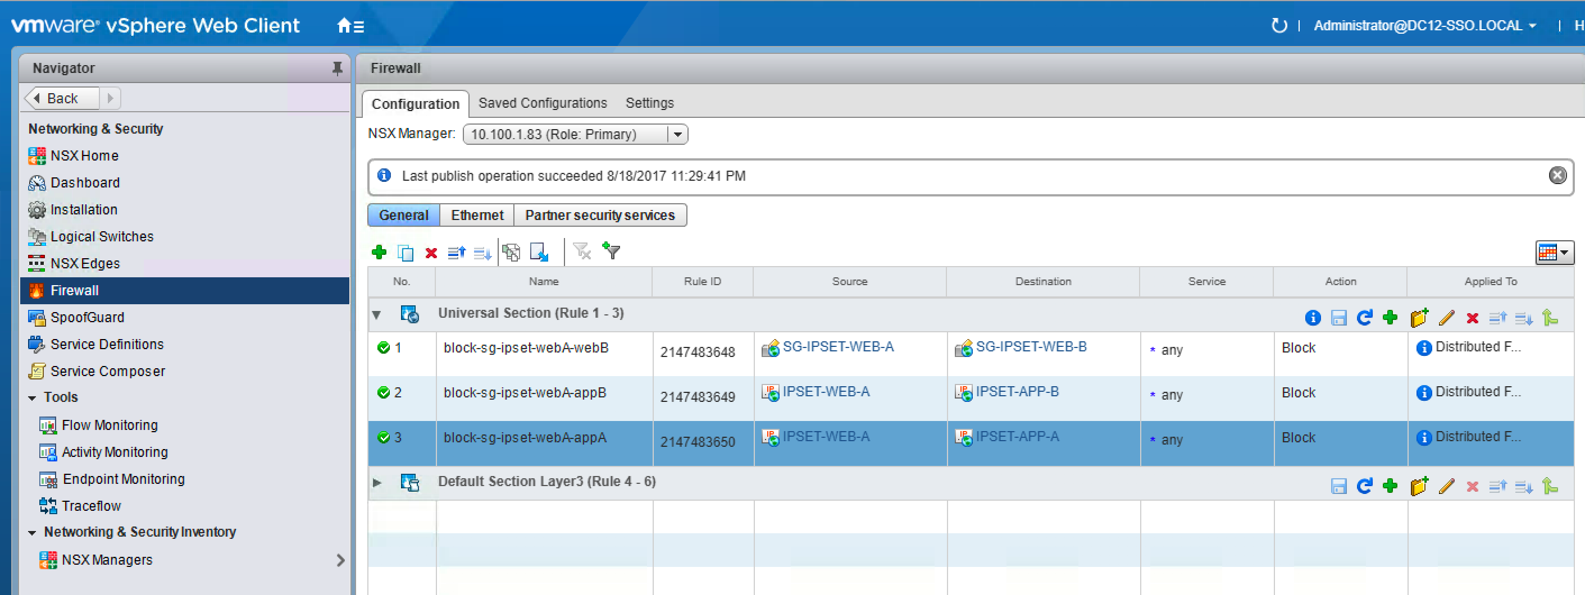Collapse the Universal Section rules
This screenshot has height=595, width=1585.
(x=376, y=315)
